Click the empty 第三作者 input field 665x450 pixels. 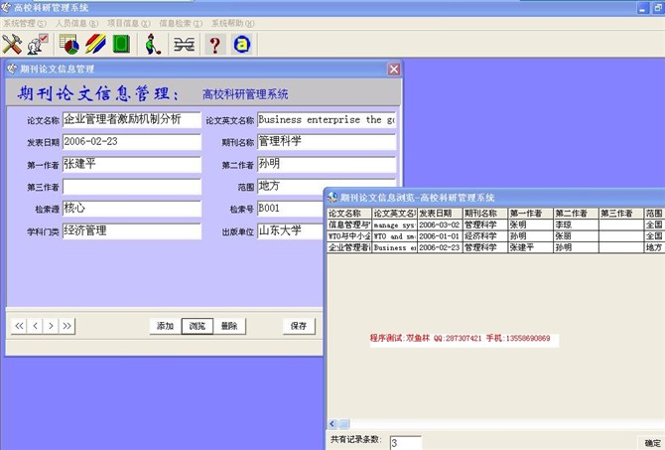pos(132,187)
